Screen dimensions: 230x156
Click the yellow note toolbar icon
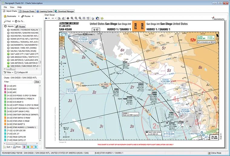point(102,18)
